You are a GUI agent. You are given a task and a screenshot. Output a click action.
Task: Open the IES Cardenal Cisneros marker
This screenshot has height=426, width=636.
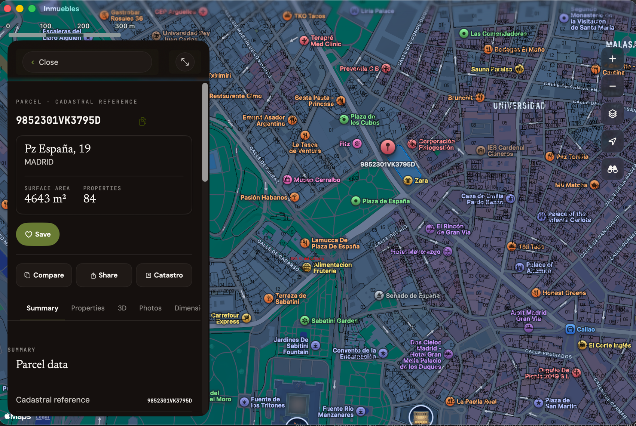pyautogui.click(x=481, y=150)
